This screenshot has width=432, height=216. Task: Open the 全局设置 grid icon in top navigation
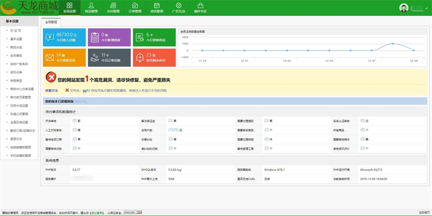pos(69,6)
